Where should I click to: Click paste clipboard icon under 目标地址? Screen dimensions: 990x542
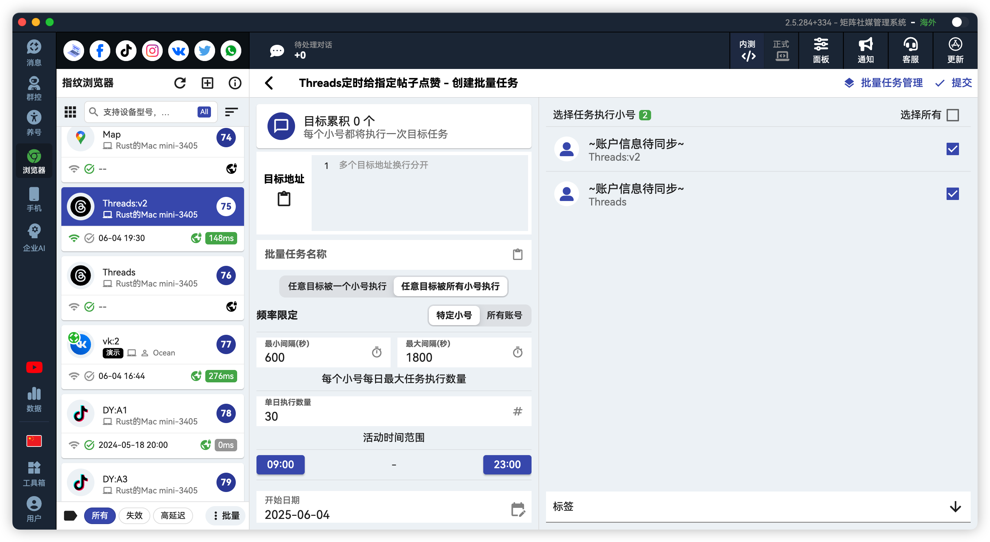pos(284,199)
